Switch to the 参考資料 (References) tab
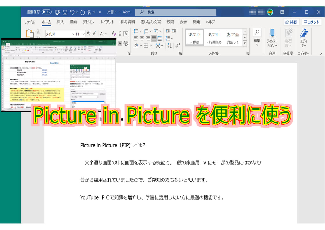The image size is (325, 230). click(128, 22)
